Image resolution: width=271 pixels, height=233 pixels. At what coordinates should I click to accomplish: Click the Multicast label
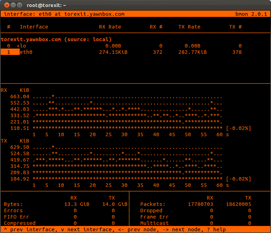point(154,223)
